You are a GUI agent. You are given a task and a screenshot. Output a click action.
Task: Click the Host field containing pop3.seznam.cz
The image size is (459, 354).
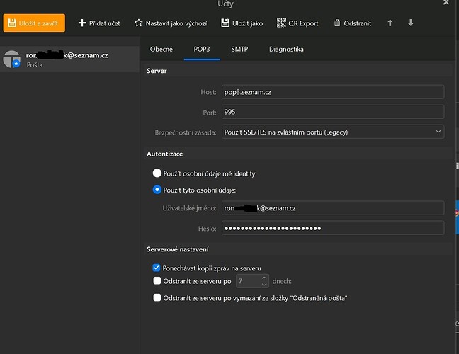(333, 92)
